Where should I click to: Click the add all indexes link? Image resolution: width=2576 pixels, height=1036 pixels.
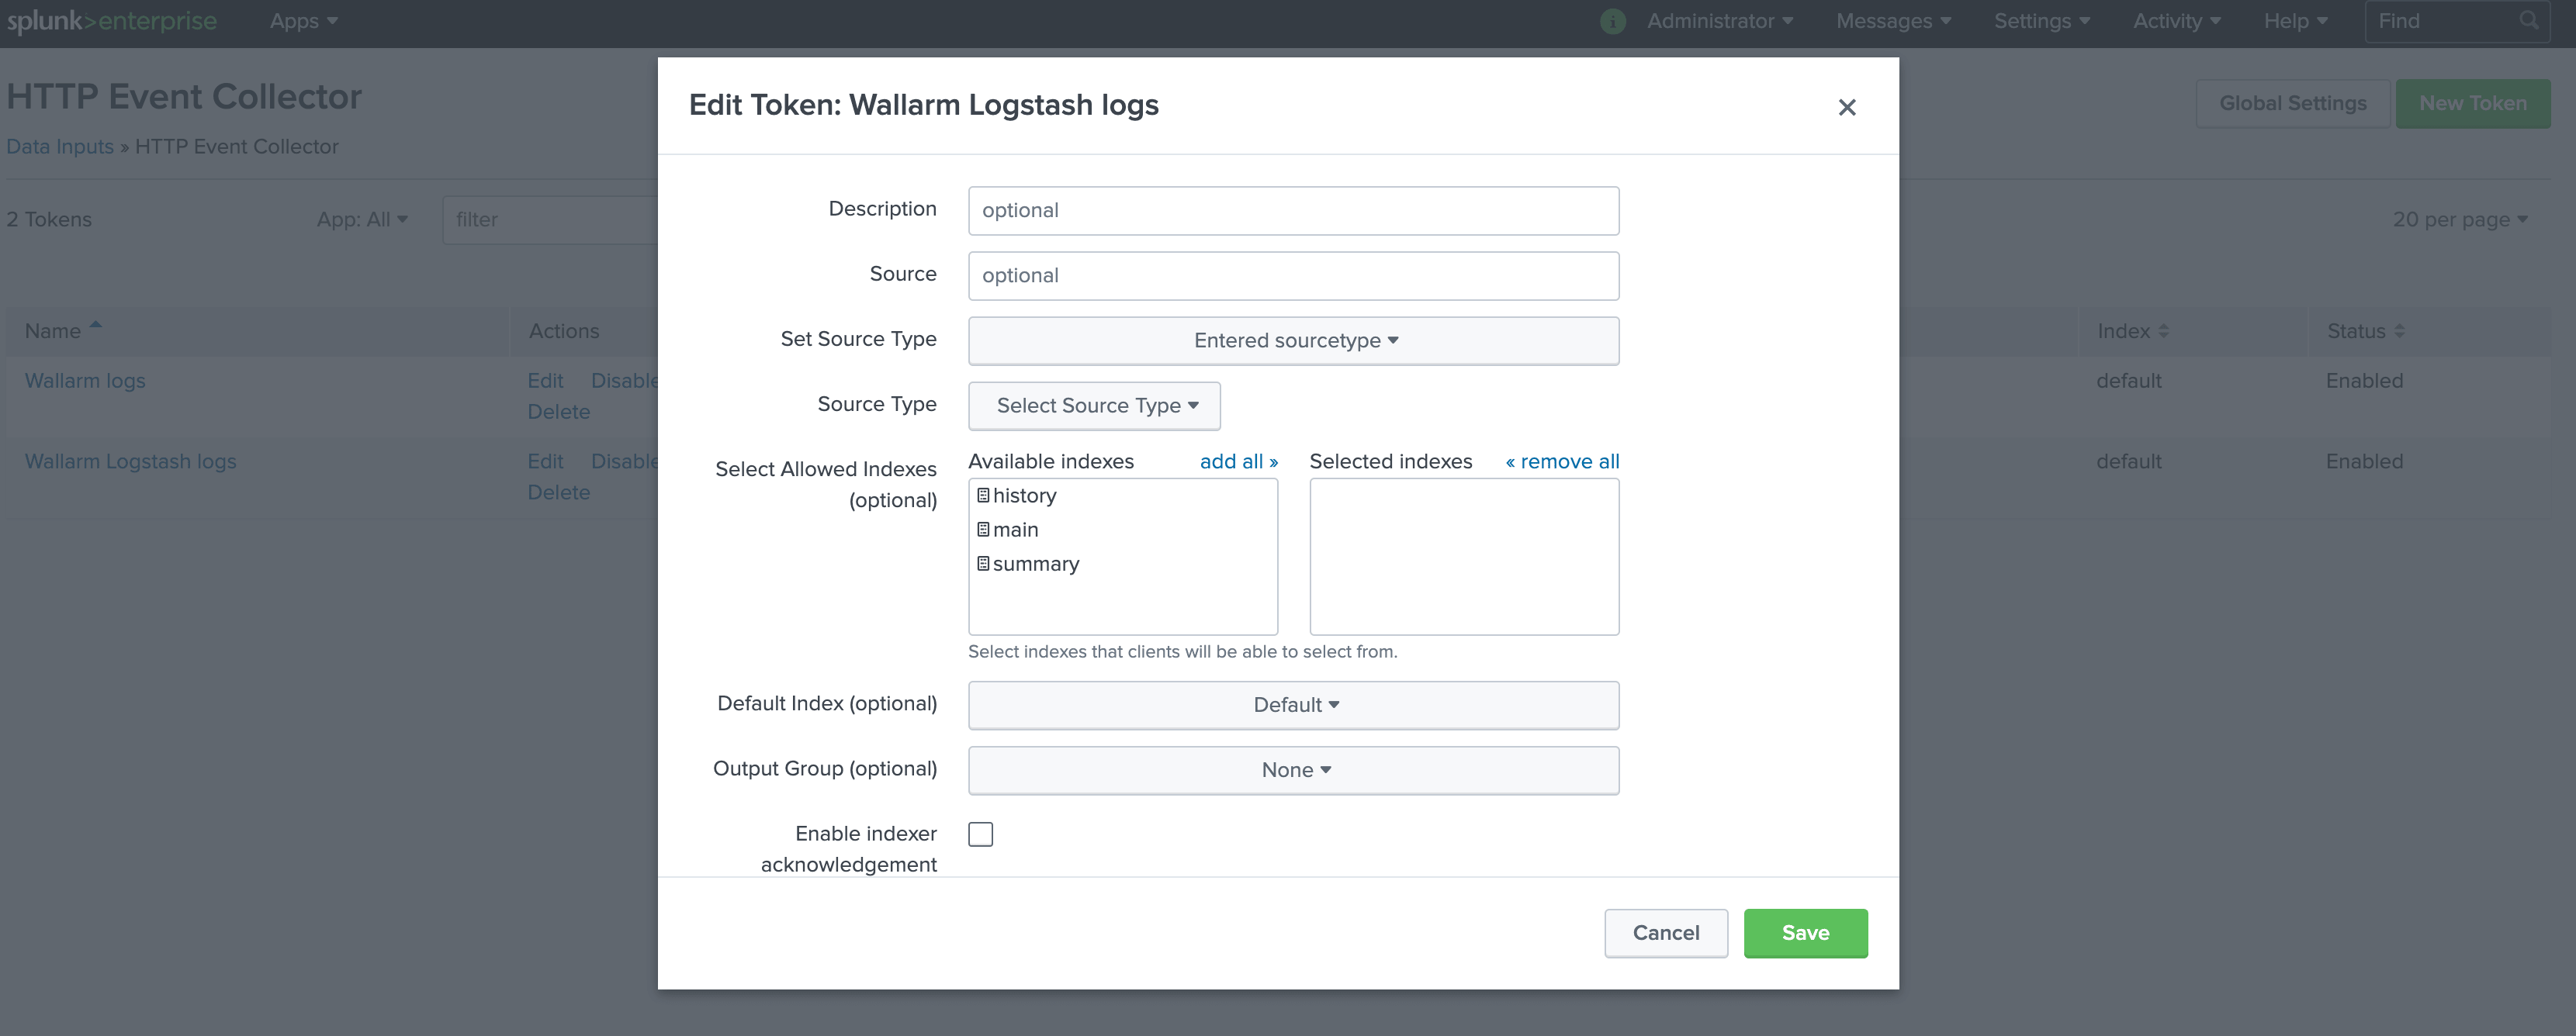coord(1238,461)
